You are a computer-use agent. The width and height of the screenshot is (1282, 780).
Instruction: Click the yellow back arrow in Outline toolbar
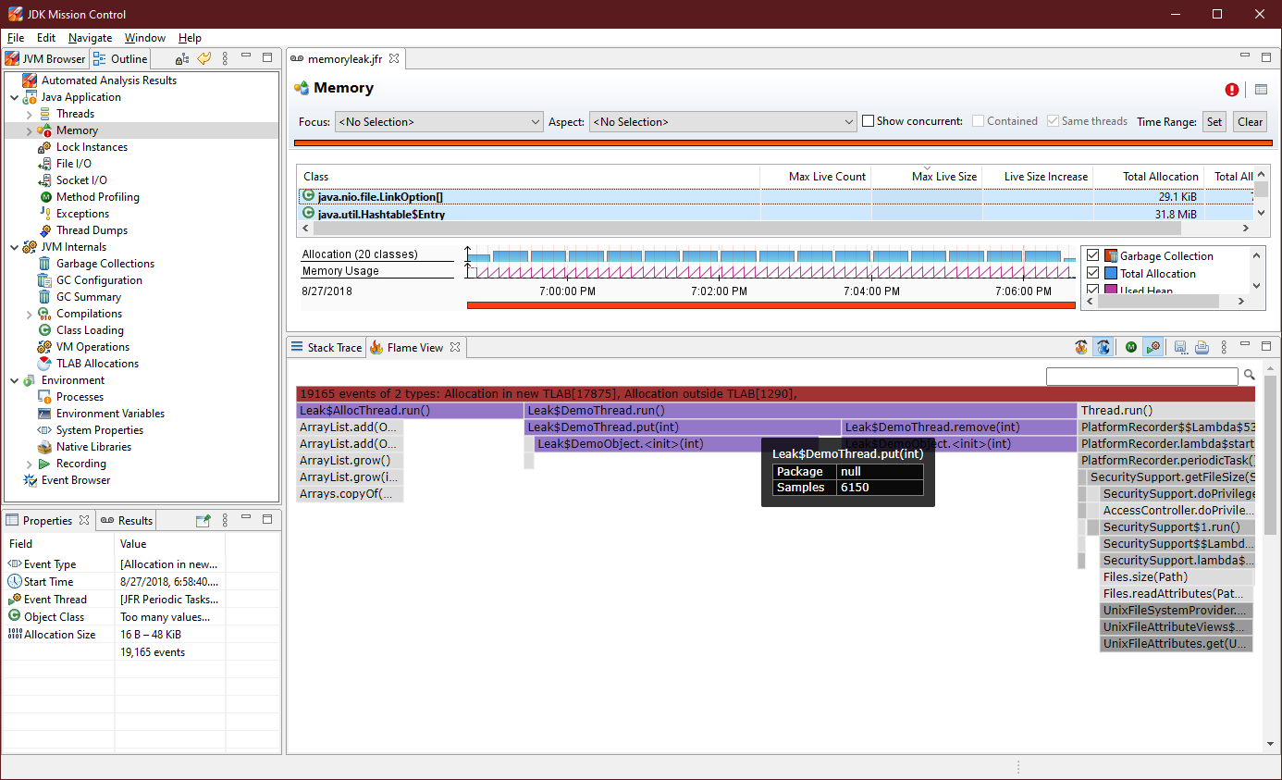[x=204, y=59]
